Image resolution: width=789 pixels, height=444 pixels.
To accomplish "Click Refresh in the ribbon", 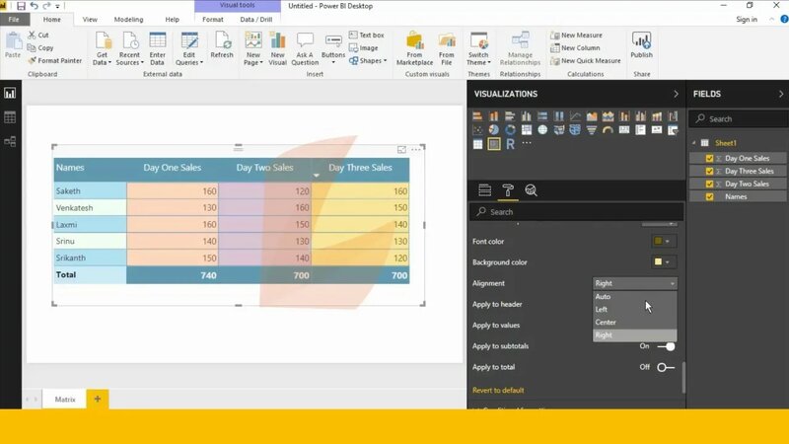I will pyautogui.click(x=222, y=46).
